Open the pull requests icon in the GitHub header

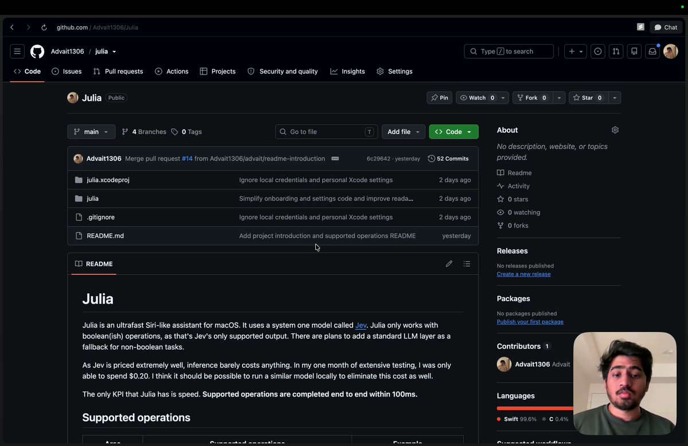(x=616, y=52)
